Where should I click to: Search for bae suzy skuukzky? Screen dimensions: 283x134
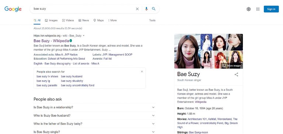tap(72, 81)
